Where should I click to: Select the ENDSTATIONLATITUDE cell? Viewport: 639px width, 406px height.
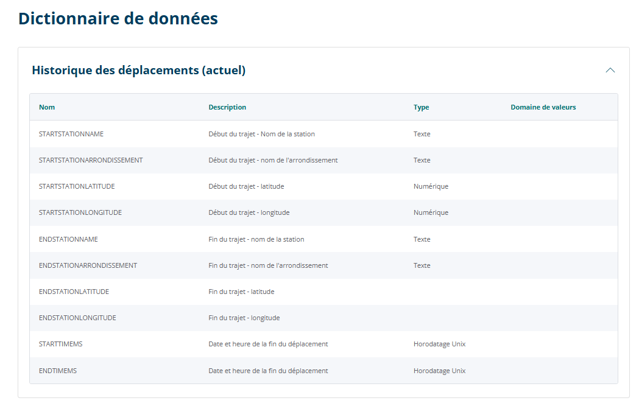point(74,292)
